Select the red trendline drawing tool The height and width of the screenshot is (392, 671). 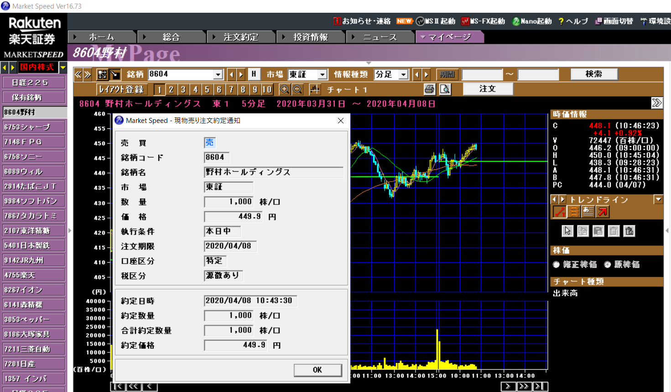(x=559, y=212)
